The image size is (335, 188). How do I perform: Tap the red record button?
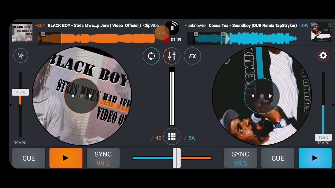pyautogui.click(x=166, y=40)
